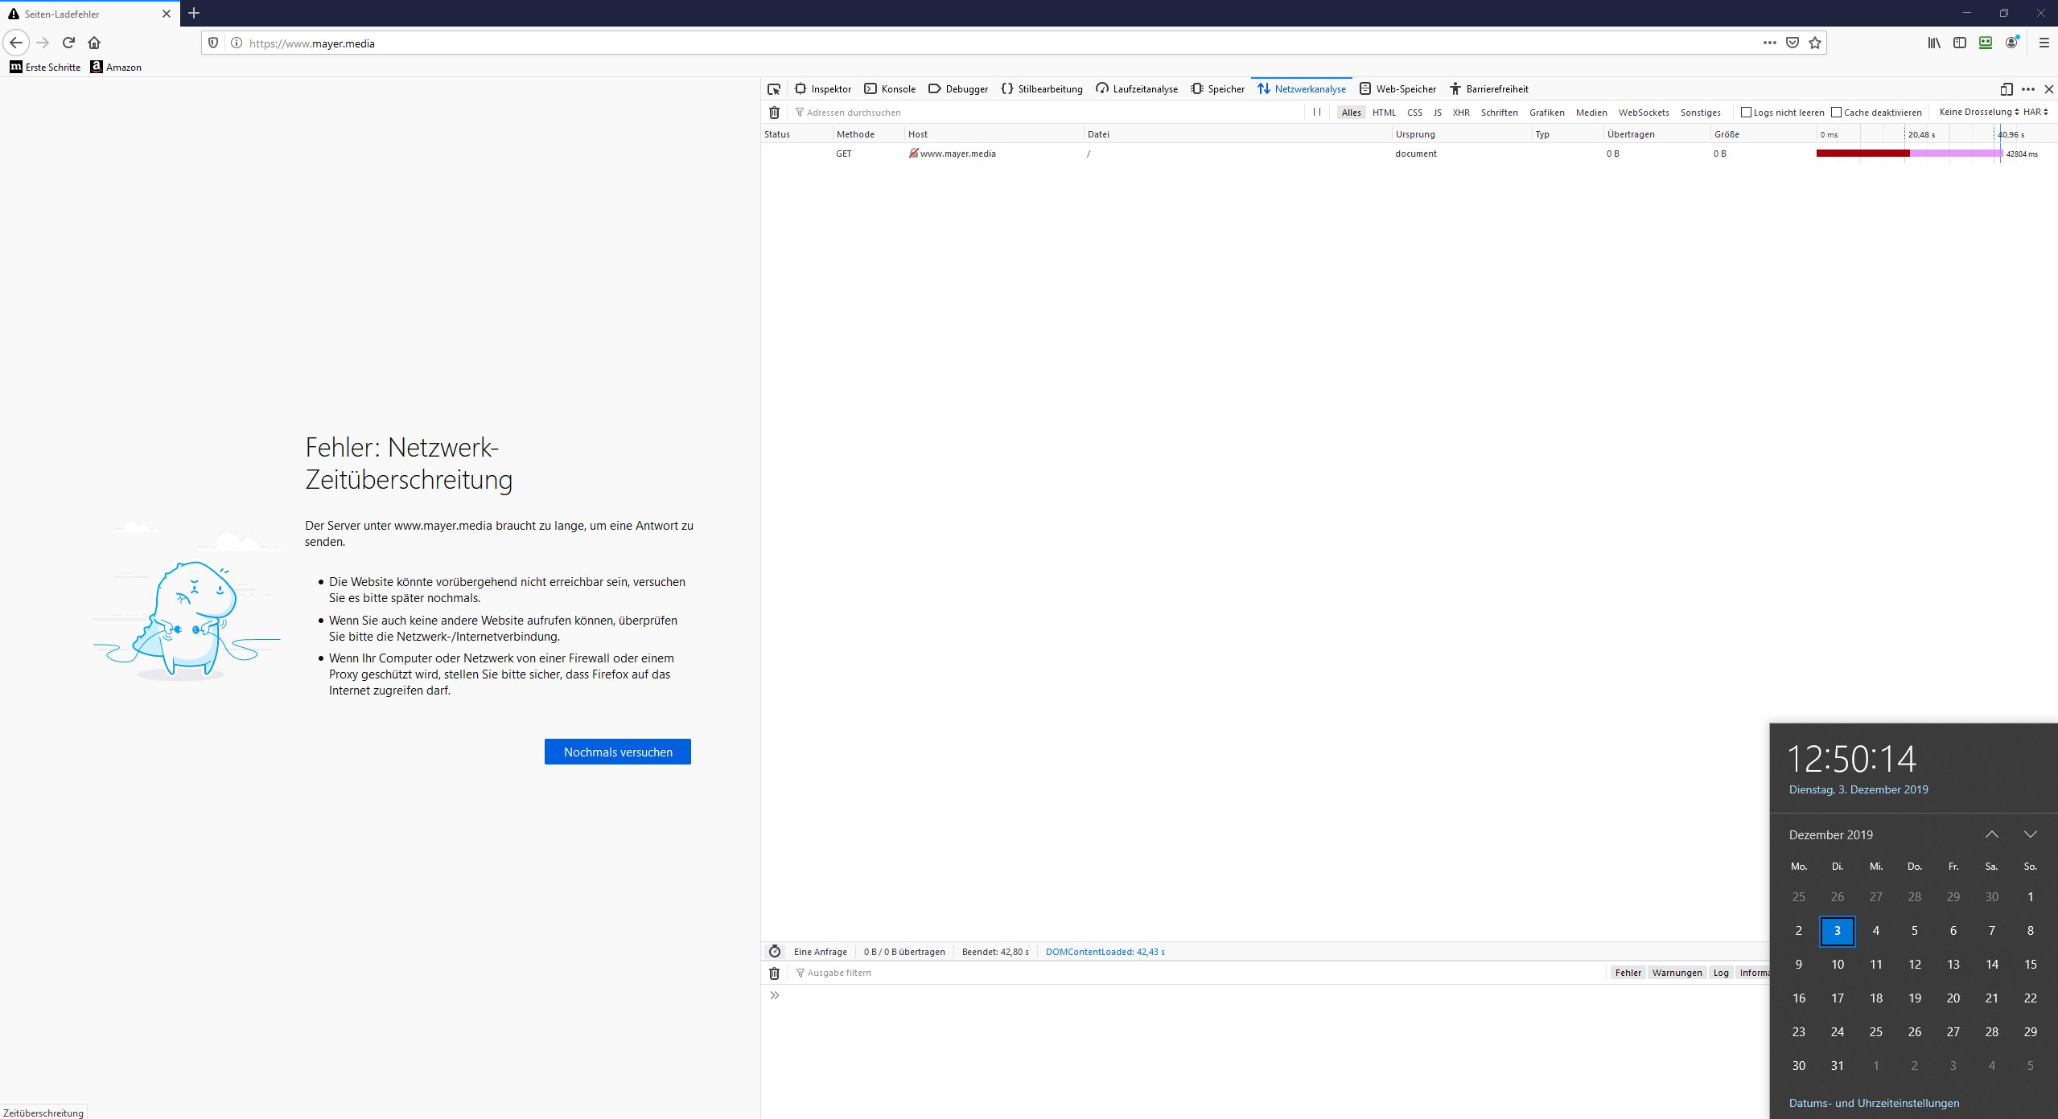
Task: Go to next month in calendar
Action: pyautogui.click(x=2031, y=834)
